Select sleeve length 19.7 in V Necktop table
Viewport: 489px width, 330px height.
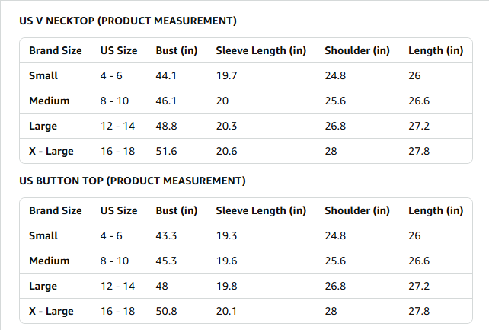226,76
